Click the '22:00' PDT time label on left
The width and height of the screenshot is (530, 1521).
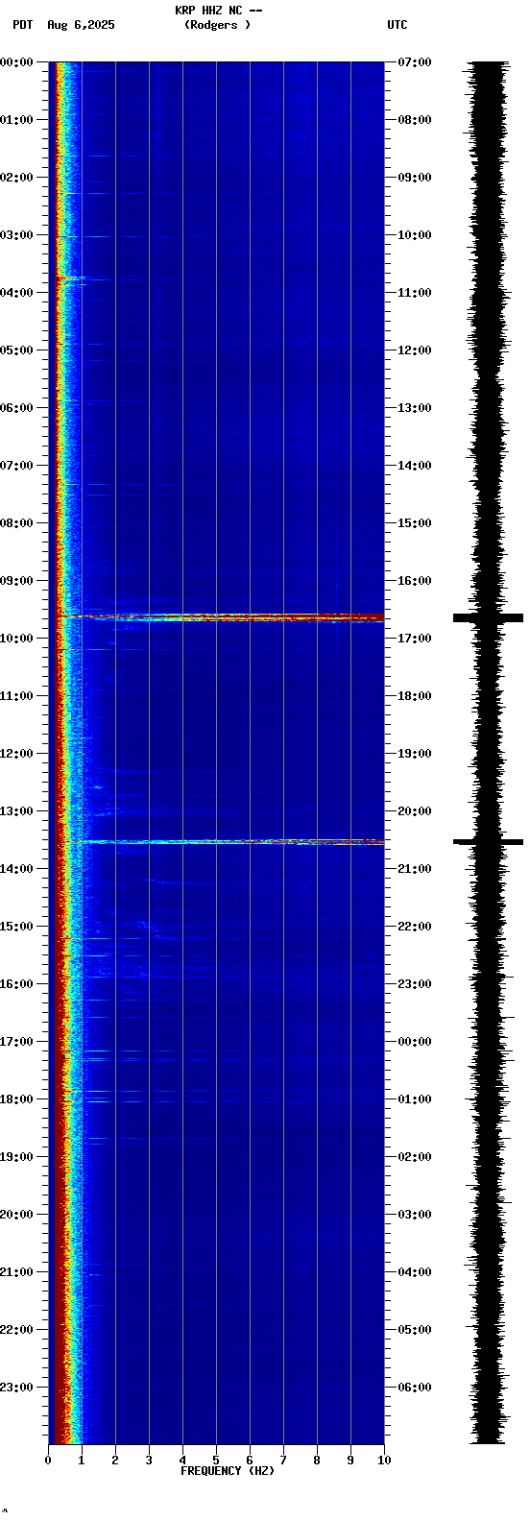click(16, 1330)
